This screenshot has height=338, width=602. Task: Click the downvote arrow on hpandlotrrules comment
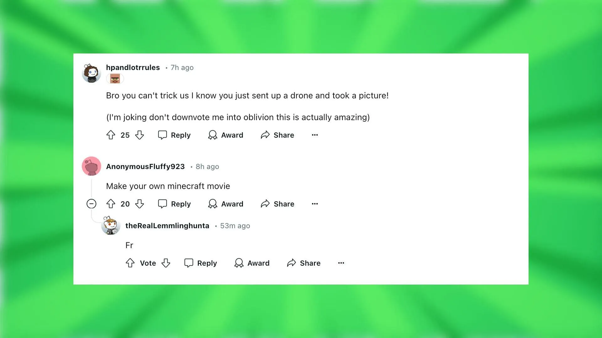pos(140,135)
